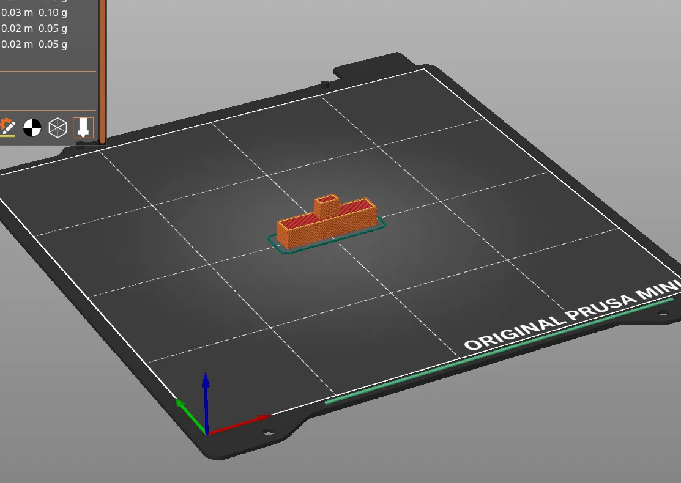Image resolution: width=681 pixels, height=483 pixels.
Task: Click the '0.03 m' legend value
Action: point(17,13)
